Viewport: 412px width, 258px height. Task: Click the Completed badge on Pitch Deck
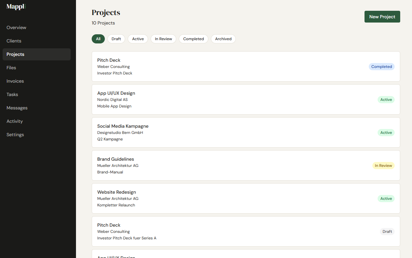pos(382,66)
